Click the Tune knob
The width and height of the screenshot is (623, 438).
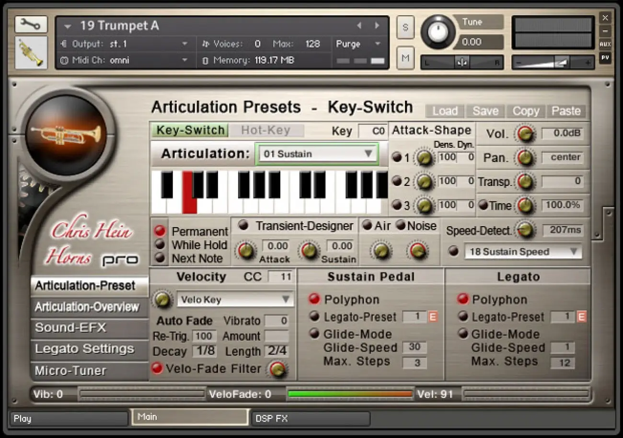tap(437, 32)
